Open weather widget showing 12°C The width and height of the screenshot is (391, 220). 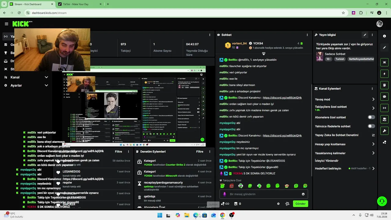coord(13,215)
